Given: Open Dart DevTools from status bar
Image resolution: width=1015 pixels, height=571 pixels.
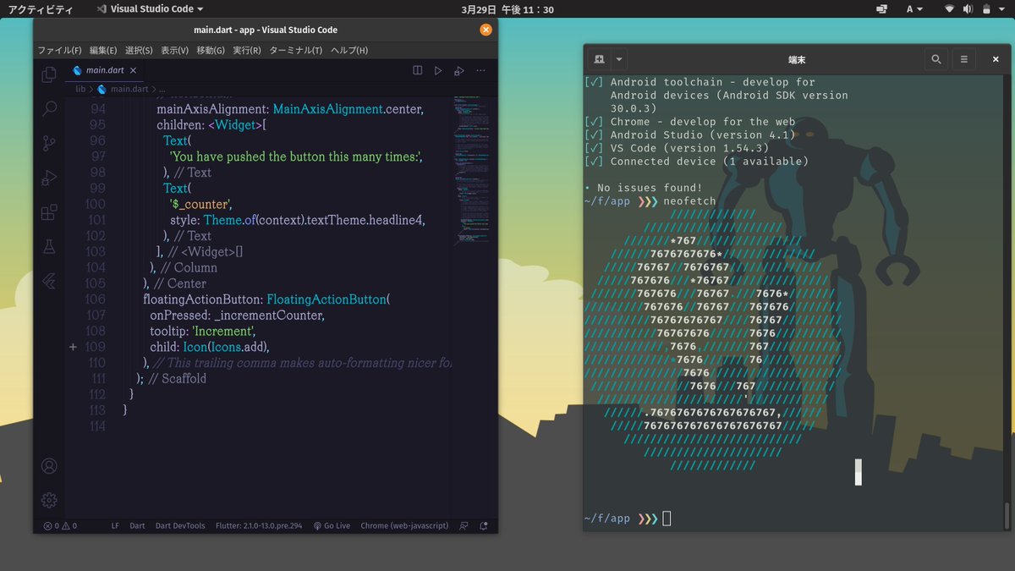Looking at the screenshot, I should (180, 525).
